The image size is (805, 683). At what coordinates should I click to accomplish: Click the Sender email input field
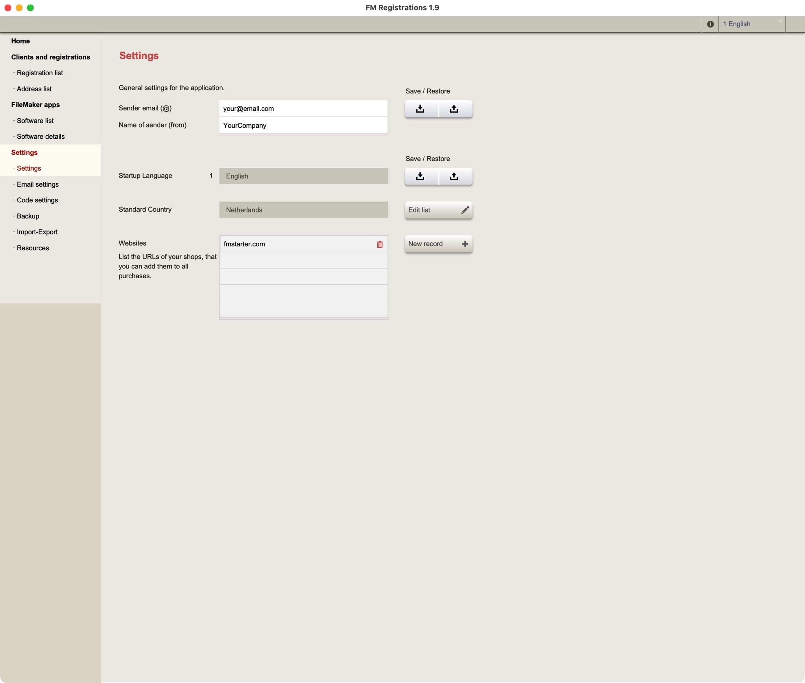tap(303, 109)
